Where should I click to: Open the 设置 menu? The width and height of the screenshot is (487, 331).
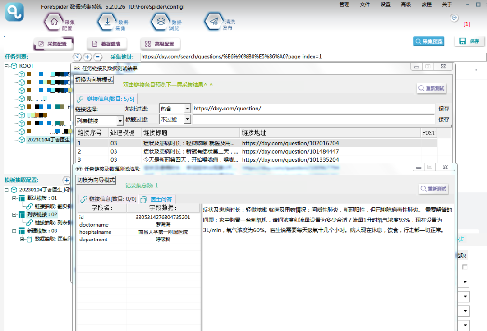[385, 5]
